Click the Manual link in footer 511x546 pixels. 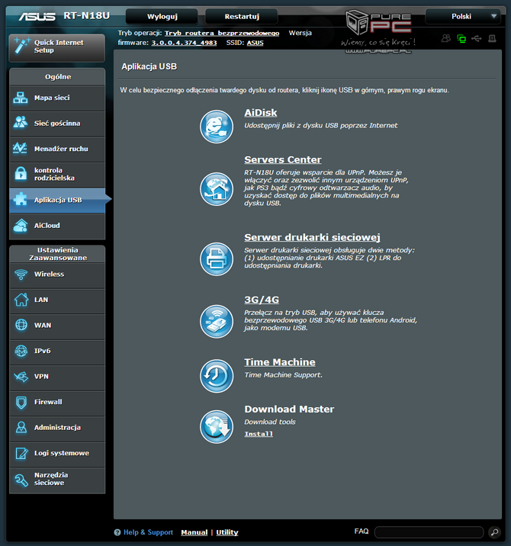194,532
